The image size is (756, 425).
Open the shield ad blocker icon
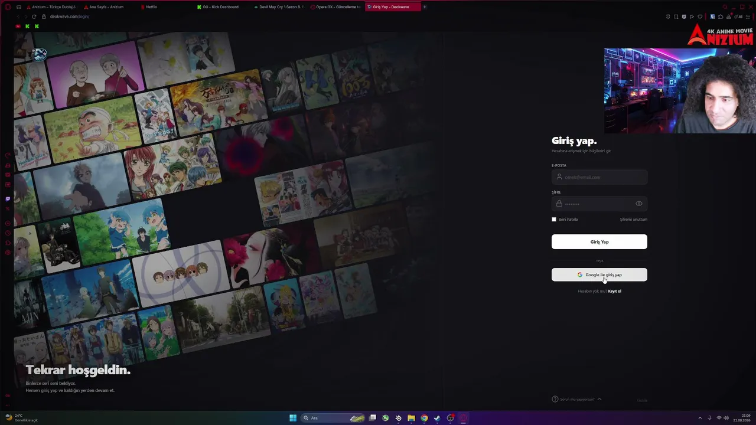pos(684,17)
